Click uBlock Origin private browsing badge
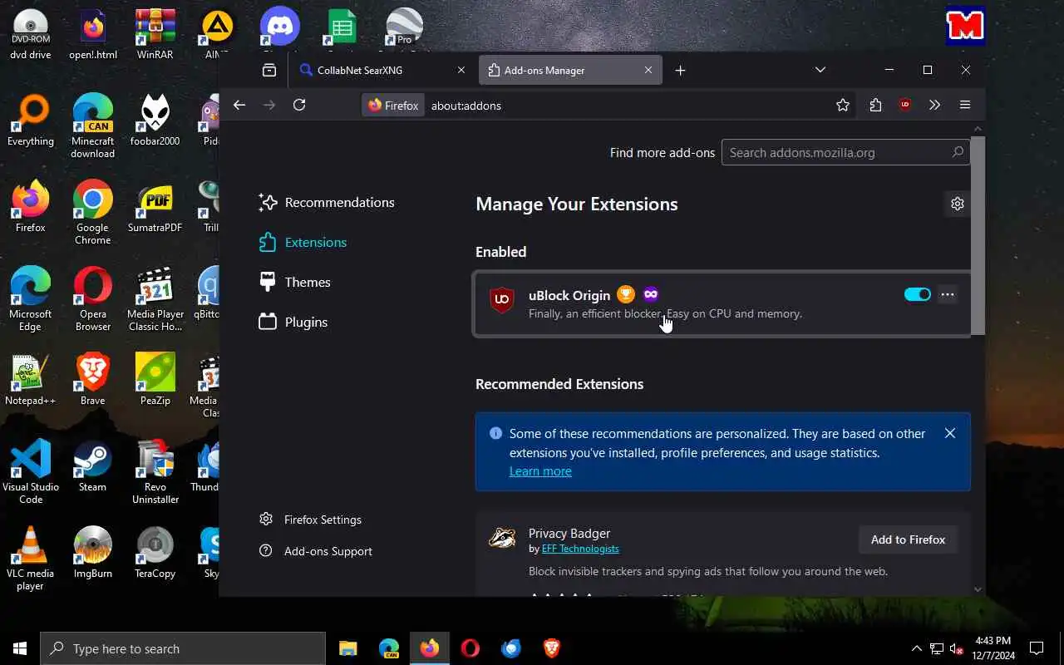The image size is (1064, 665). pos(651,294)
